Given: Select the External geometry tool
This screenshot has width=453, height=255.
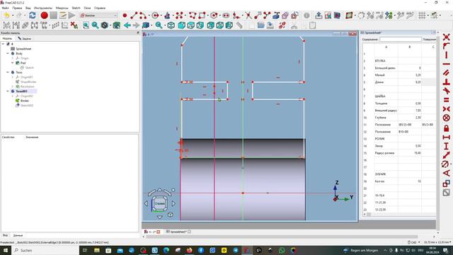Looking at the screenshot, I should pos(276,16).
